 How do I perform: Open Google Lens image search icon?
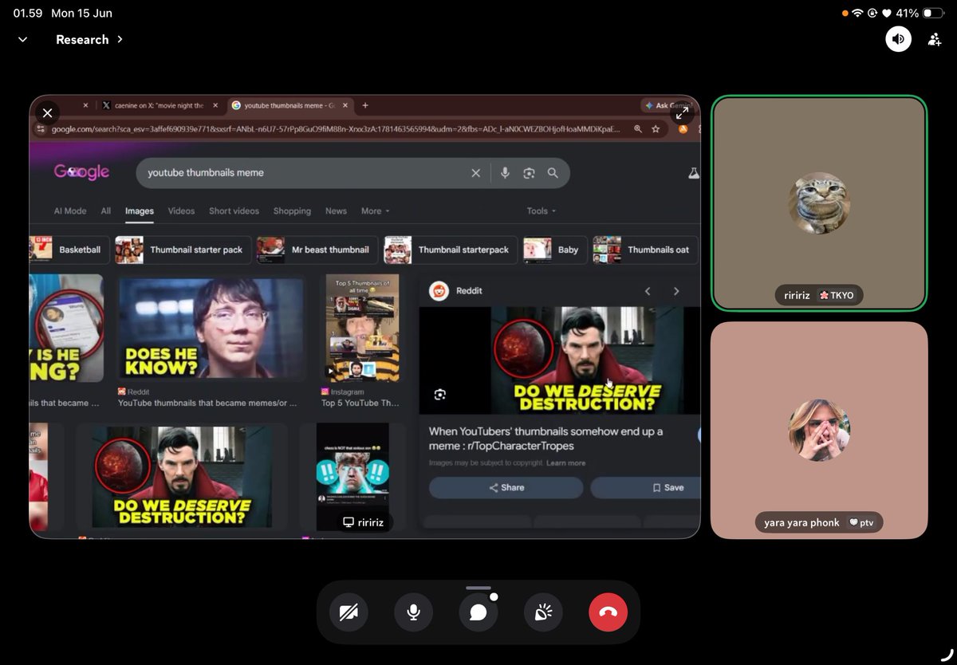(529, 173)
